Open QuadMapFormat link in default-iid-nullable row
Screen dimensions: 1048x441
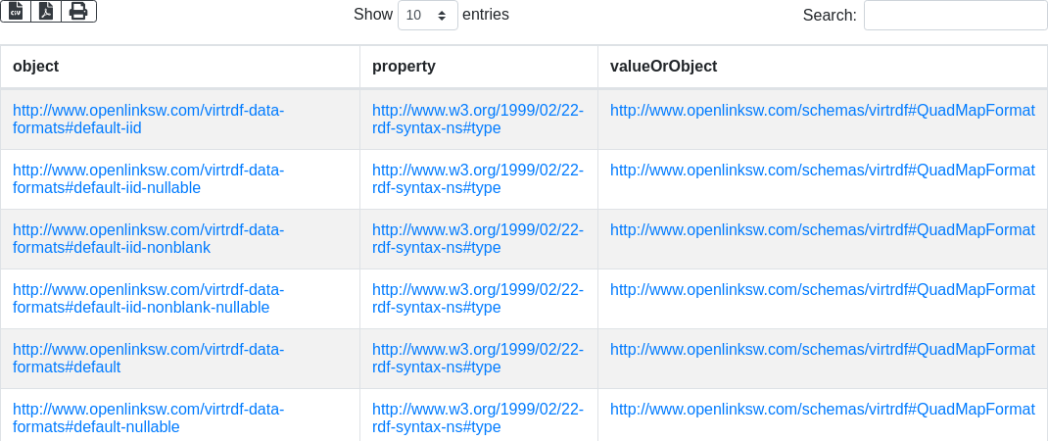822,171
